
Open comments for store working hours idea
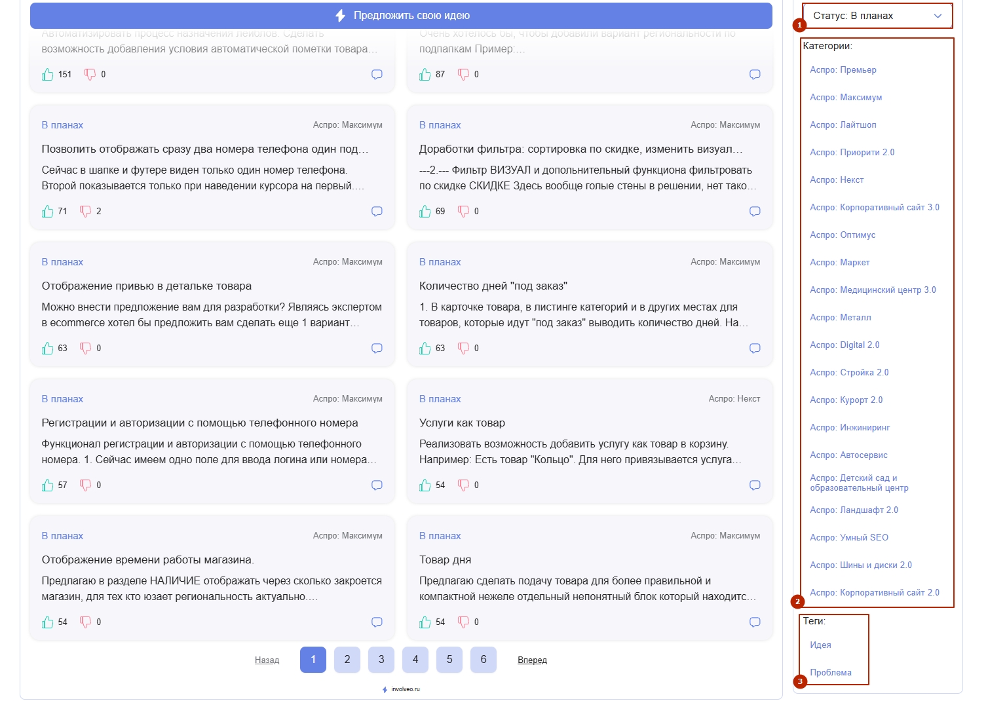[377, 622]
